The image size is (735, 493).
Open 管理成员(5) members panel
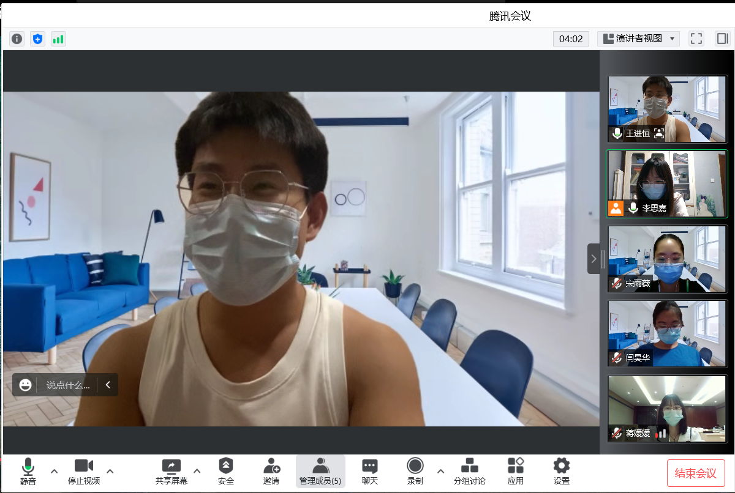(320, 471)
